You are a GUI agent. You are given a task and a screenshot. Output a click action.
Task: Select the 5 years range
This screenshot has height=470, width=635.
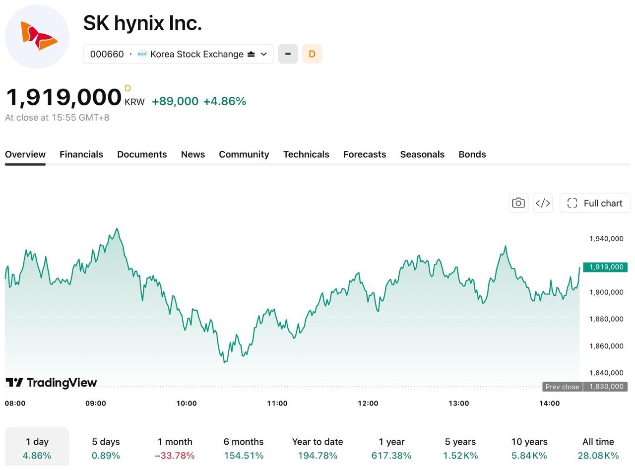[x=460, y=448]
